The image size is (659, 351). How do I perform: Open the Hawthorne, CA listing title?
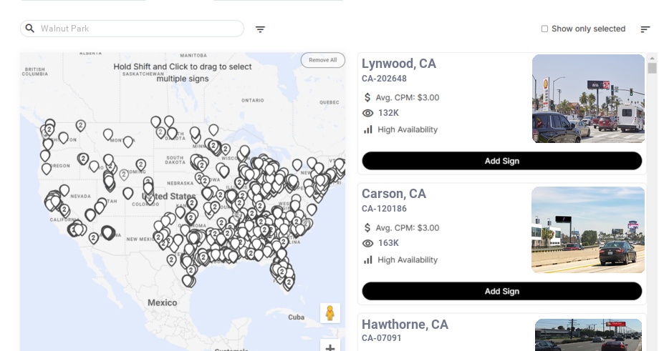(x=405, y=325)
